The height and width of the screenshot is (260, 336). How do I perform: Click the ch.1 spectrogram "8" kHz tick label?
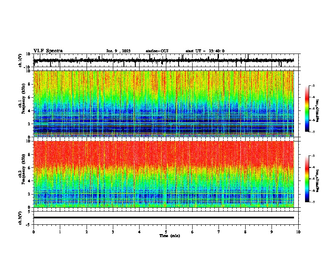click(x=29, y=84)
